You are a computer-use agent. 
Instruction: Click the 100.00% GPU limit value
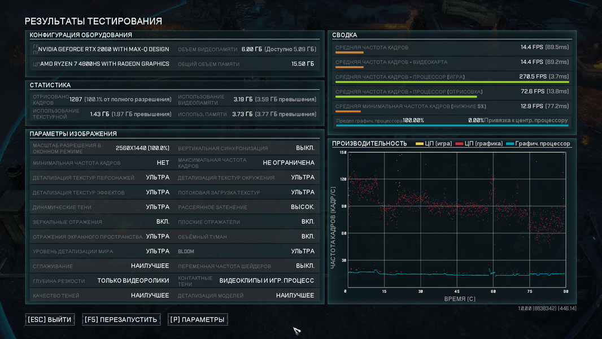coord(413,120)
